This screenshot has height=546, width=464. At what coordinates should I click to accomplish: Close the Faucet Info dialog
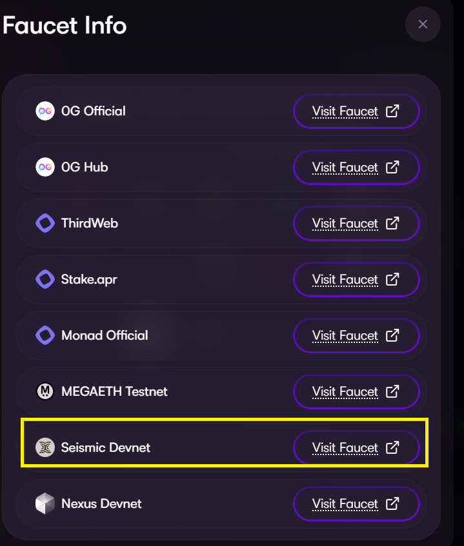coord(423,24)
